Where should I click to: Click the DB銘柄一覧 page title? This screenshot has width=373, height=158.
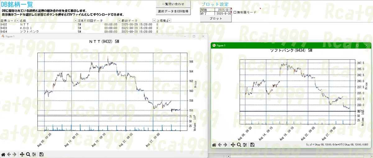17,5
